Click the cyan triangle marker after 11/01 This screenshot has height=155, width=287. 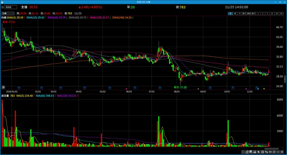tap(258, 89)
